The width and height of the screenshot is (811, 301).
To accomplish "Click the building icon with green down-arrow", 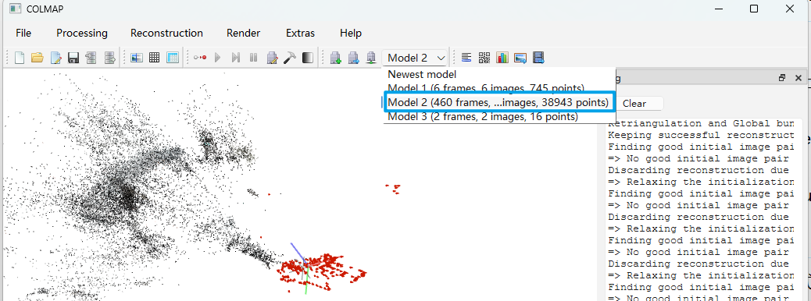I will pos(371,57).
